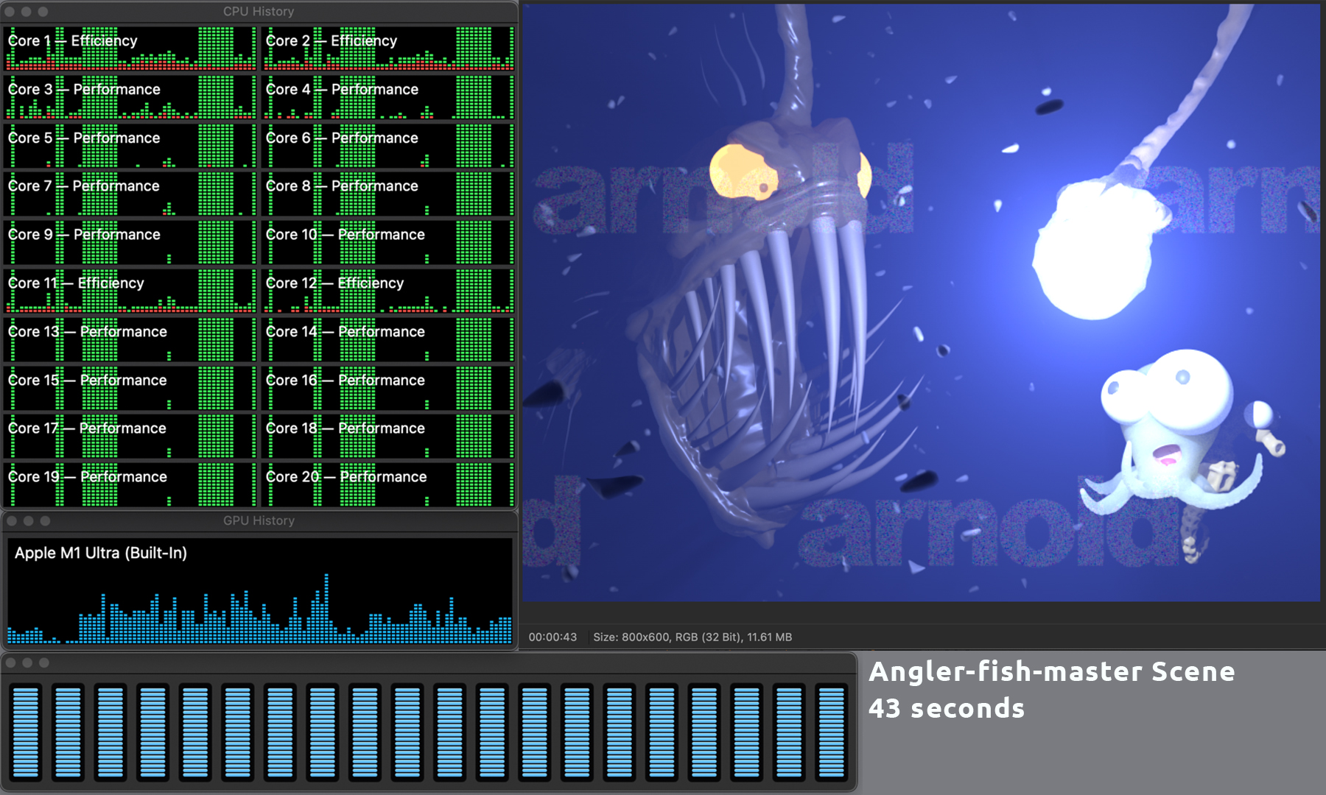
Task: Select the Core 4 — Performance graph
Action: coord(388,97)
